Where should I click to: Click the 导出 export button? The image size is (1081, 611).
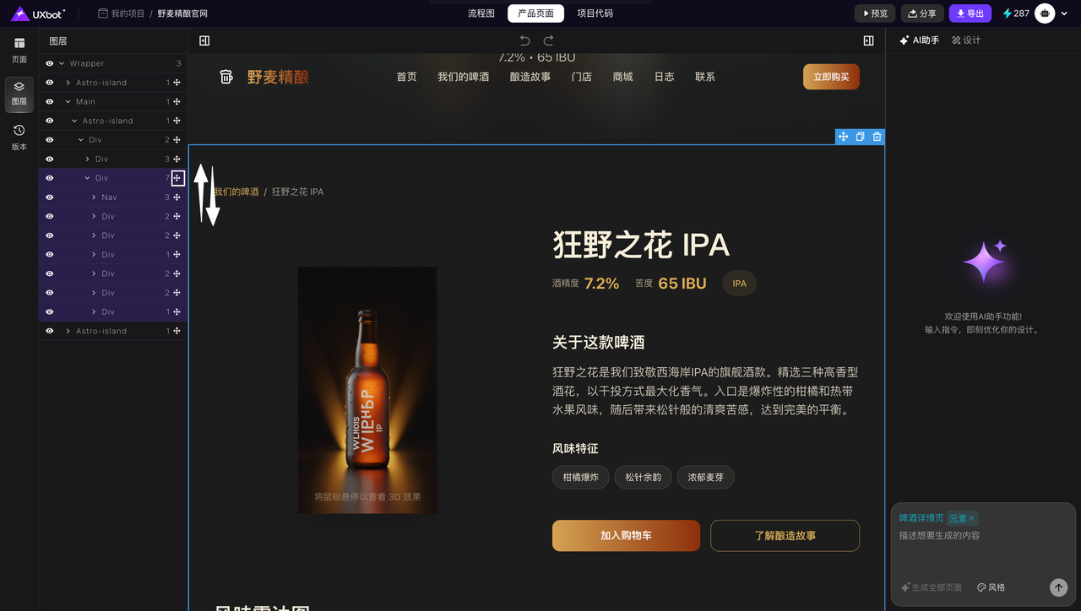pos(970,14)
